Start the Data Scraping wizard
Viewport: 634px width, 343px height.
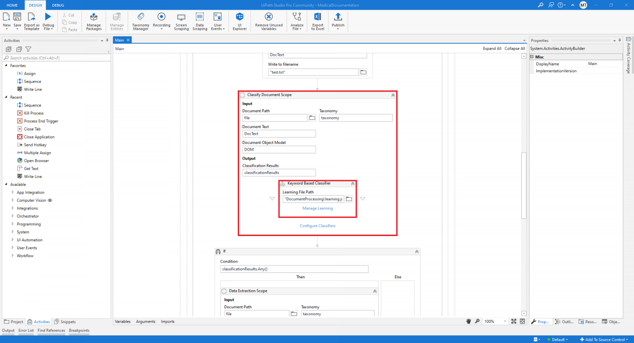[199, 21]
